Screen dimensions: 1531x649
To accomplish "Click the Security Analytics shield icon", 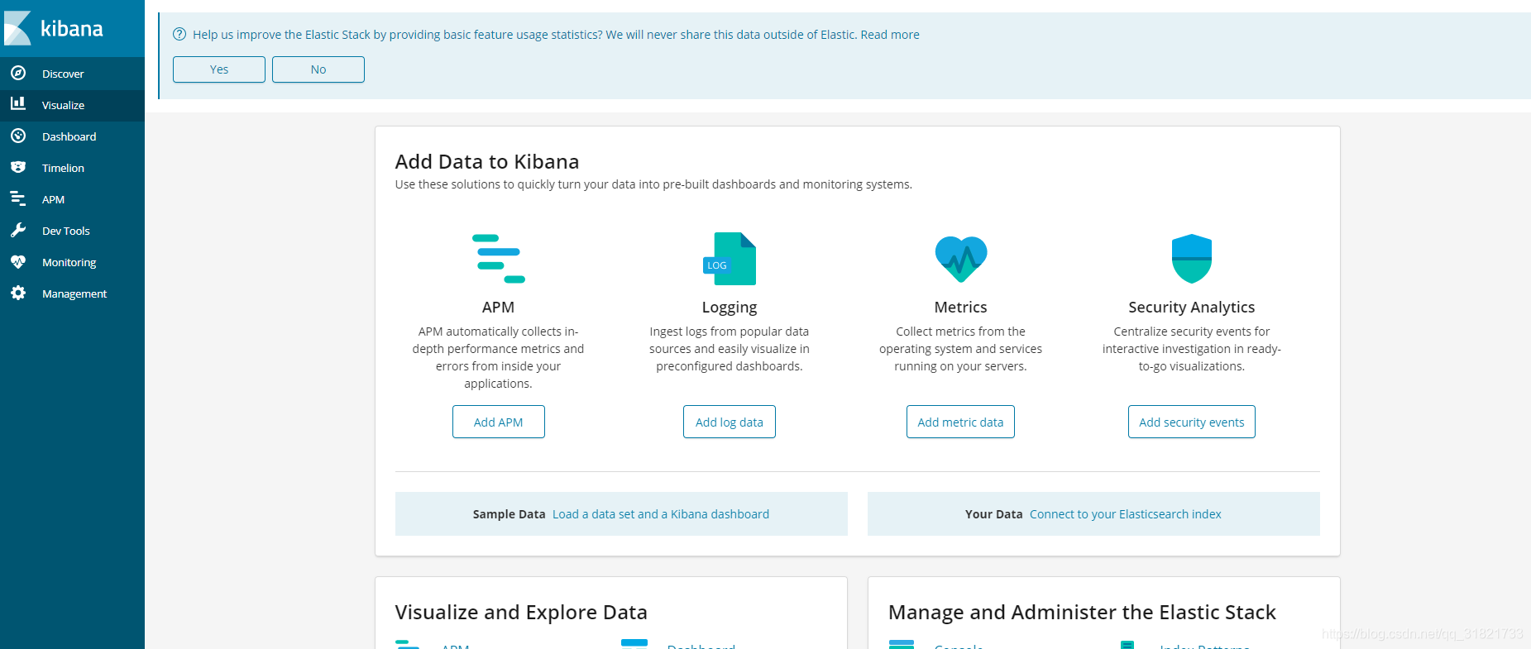I will pos(1192,259).
